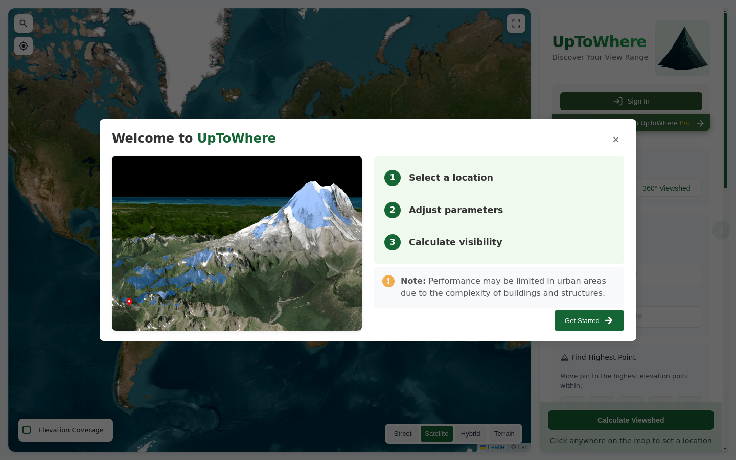Click 'Select a location' step text

pos(451,178)
